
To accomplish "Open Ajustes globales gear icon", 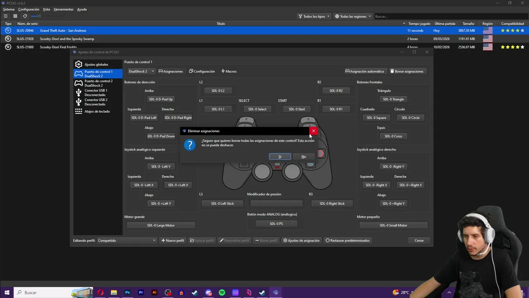I will click(x=79, y=65).
